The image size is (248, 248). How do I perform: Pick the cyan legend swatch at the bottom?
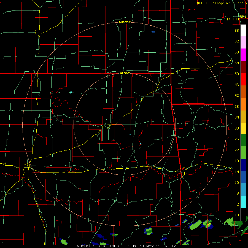click(243, 202)
